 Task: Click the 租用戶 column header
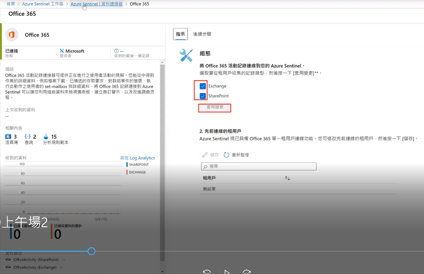209,178
